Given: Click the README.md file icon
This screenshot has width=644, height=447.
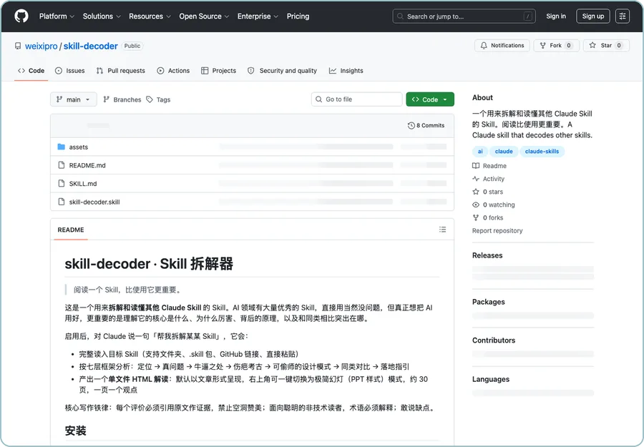Looking at the screenshot, I should pos(62,165).
